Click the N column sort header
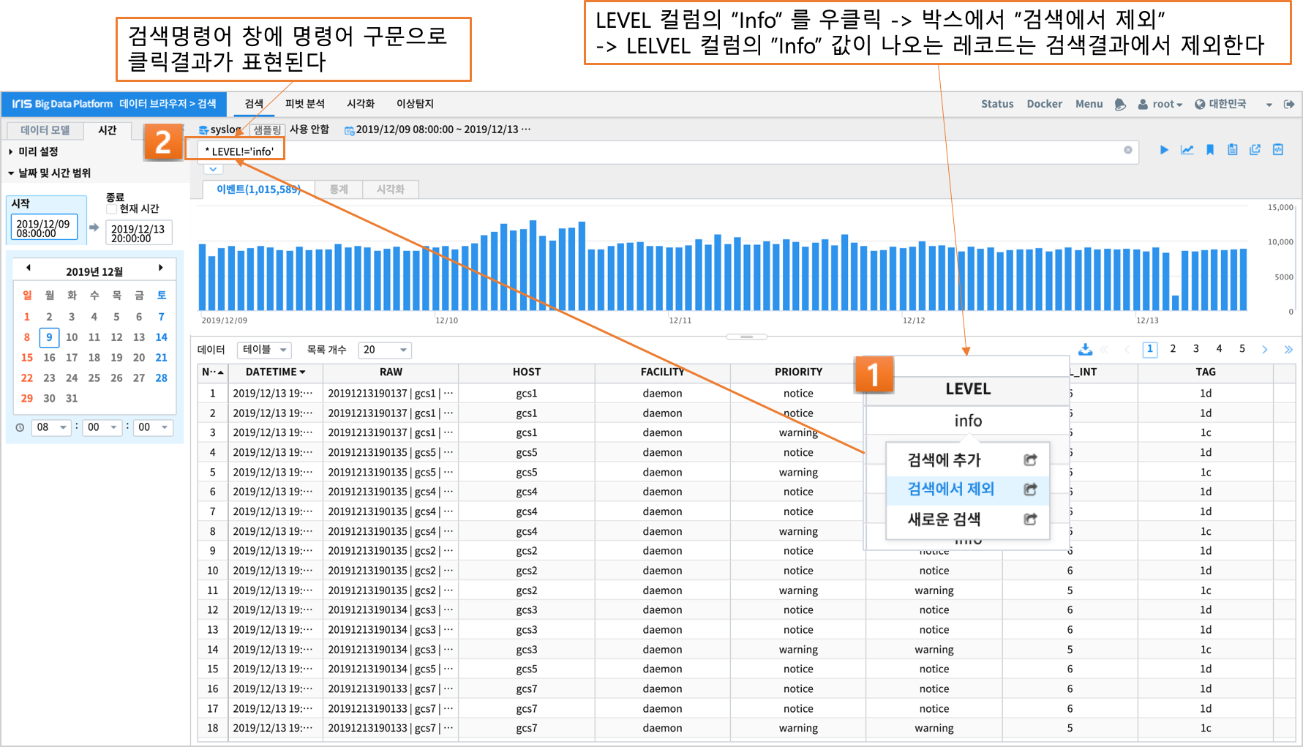 (x=213, y=372)
